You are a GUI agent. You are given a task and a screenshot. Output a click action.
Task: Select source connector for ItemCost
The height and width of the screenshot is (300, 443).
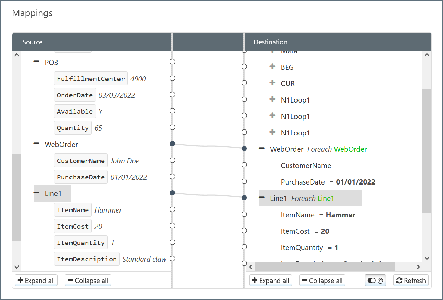(173, 226)
